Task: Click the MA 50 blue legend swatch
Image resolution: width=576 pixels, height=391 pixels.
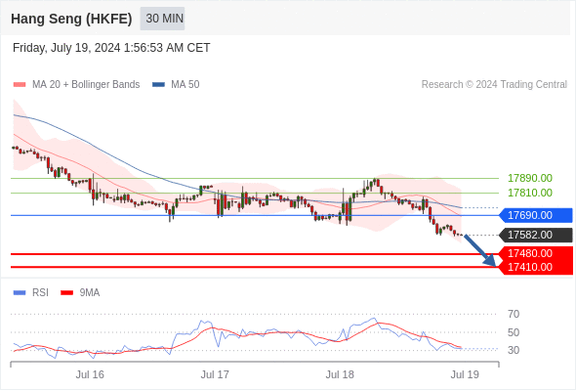Action: coord(159,85)
